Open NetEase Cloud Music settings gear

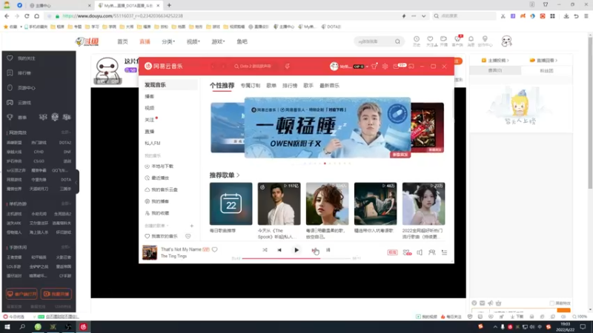tap(385, 66)
